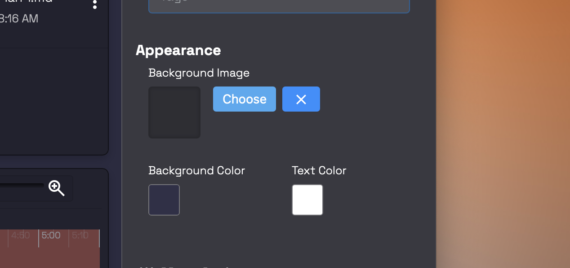Click the Text Color label

coord(319,171)
